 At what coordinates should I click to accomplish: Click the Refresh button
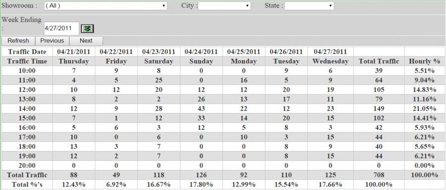[x=18, y=41]
